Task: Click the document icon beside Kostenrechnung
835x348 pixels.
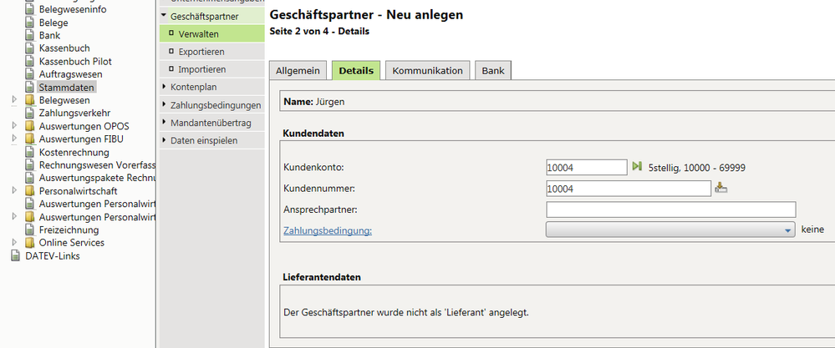Action: click(x=29, y=153)
